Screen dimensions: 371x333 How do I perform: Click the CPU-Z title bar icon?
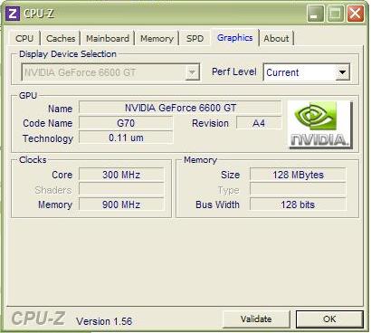tap(13, 14)
